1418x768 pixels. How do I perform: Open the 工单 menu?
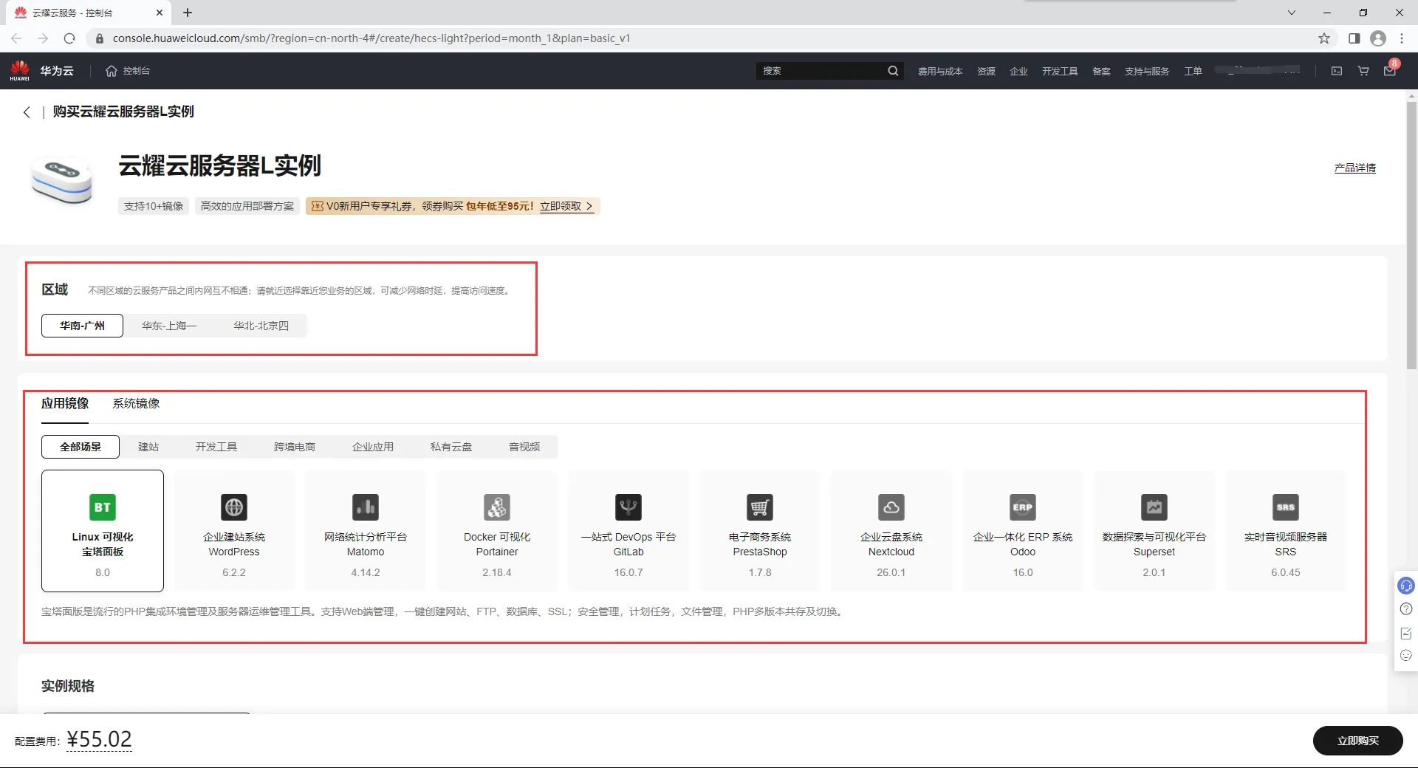click(x=1193, y=71)
